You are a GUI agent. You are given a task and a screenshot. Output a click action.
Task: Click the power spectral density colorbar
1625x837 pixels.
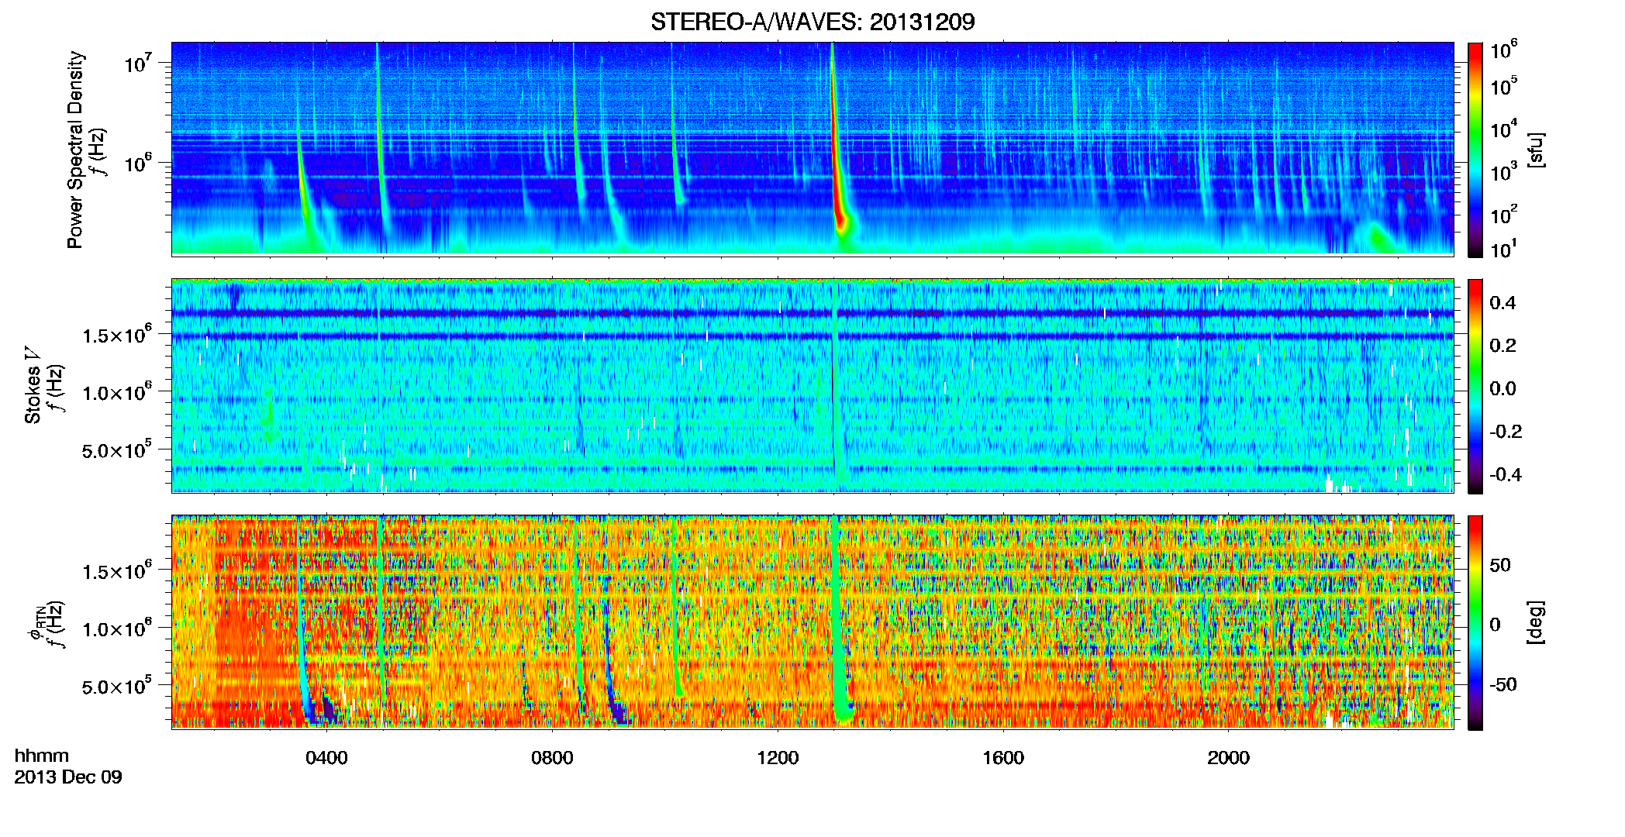tap(1475, 150)
